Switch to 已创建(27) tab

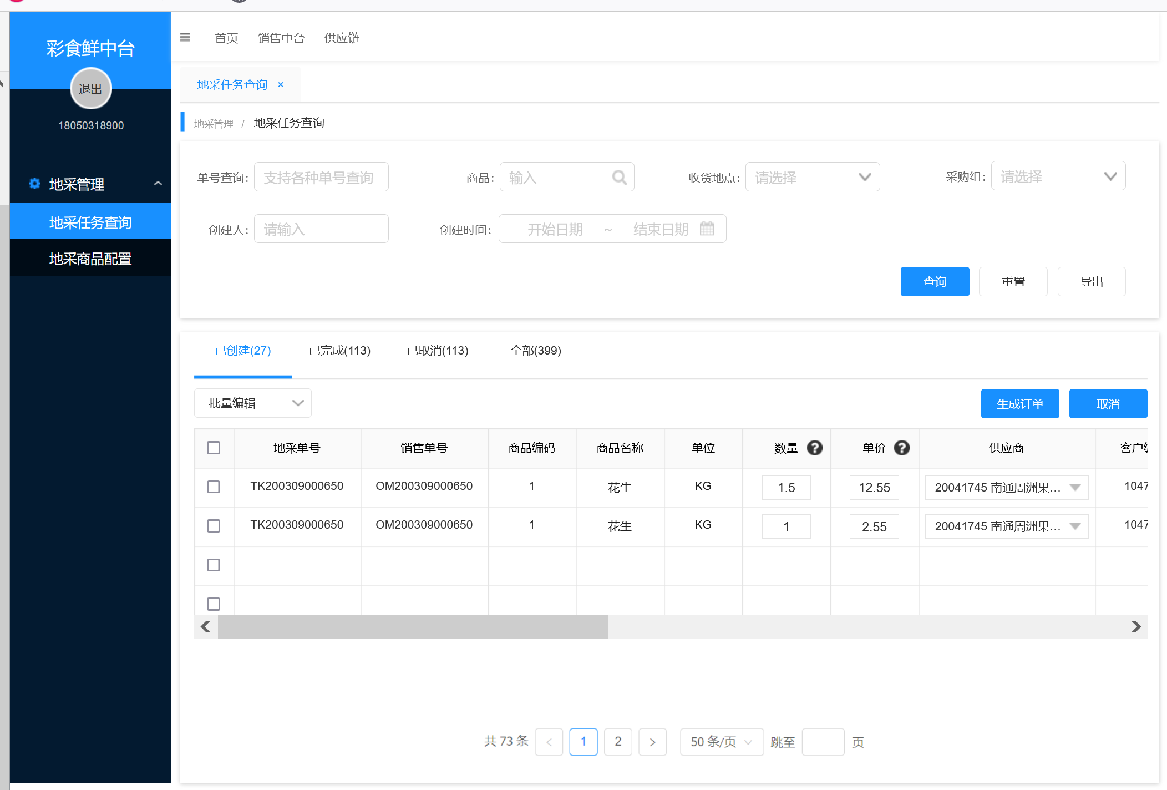(x=243, y=351)
